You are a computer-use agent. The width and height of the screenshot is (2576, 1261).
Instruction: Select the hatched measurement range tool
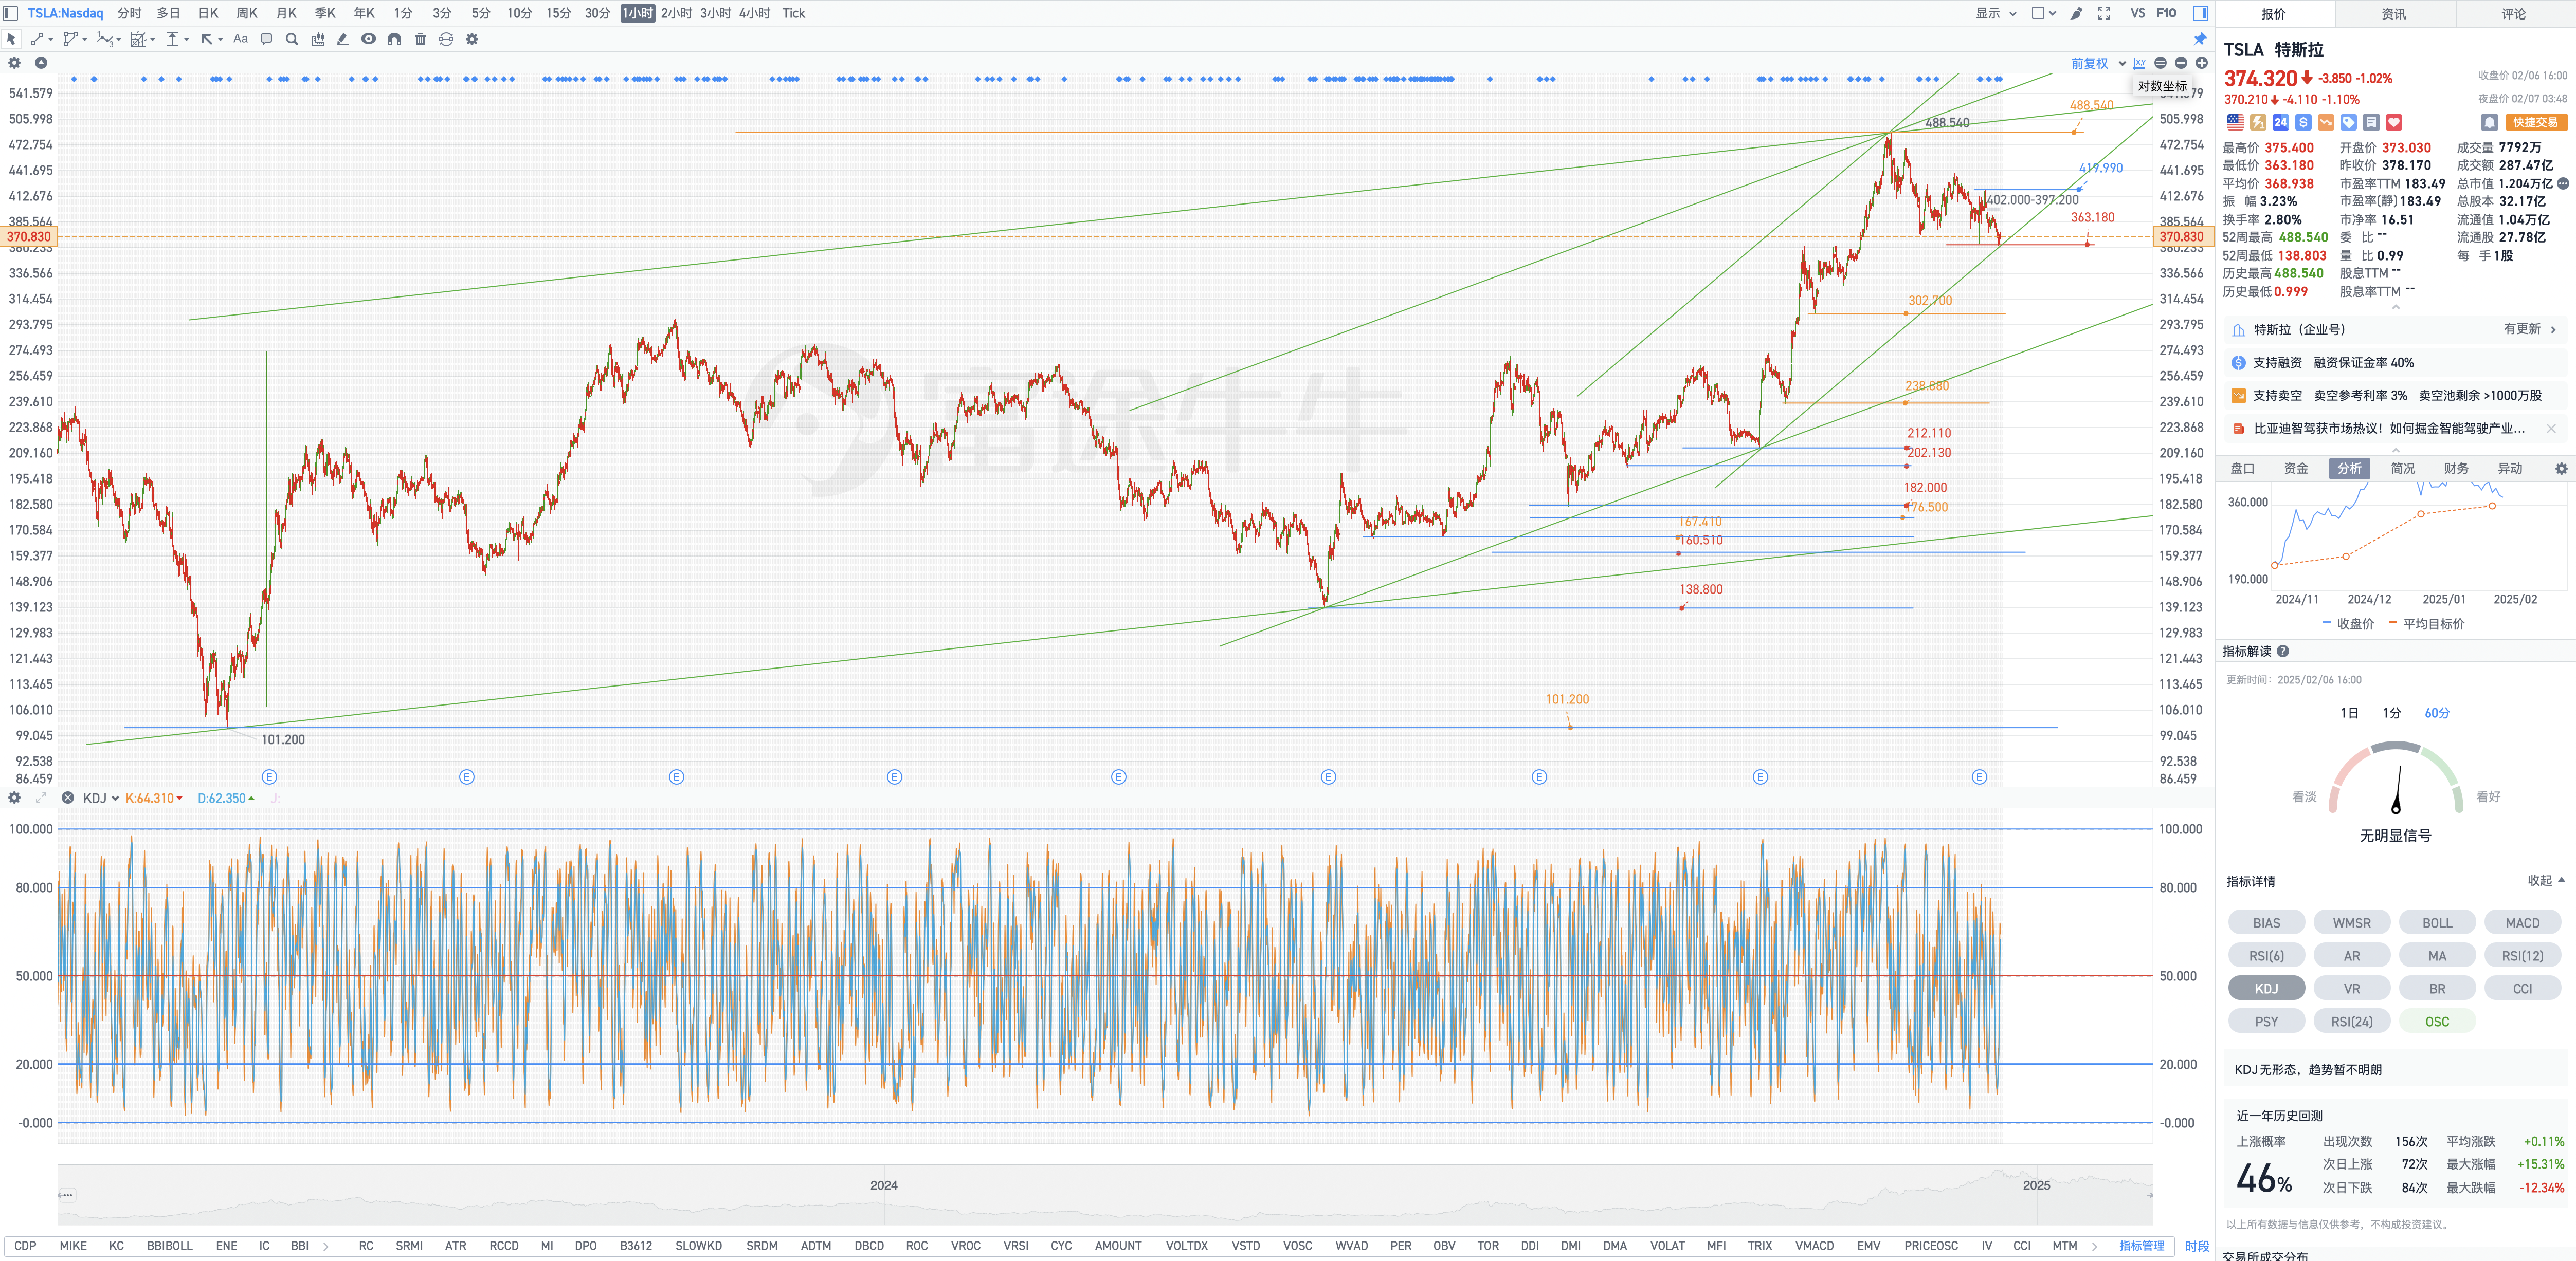pyautogui.click(x=138, y=39)
